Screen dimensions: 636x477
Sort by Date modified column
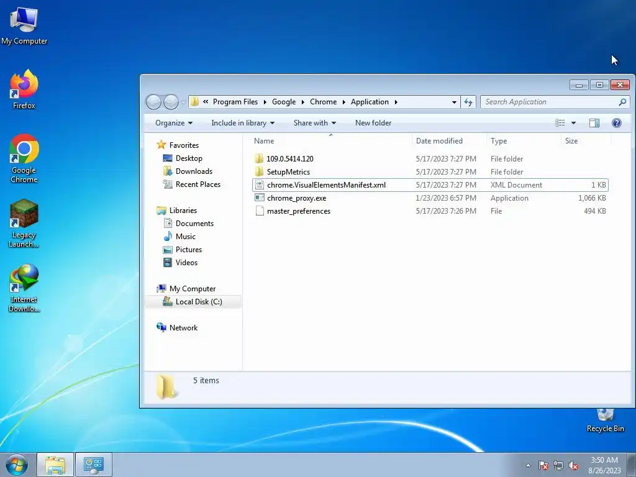click(x=449, y=141)
